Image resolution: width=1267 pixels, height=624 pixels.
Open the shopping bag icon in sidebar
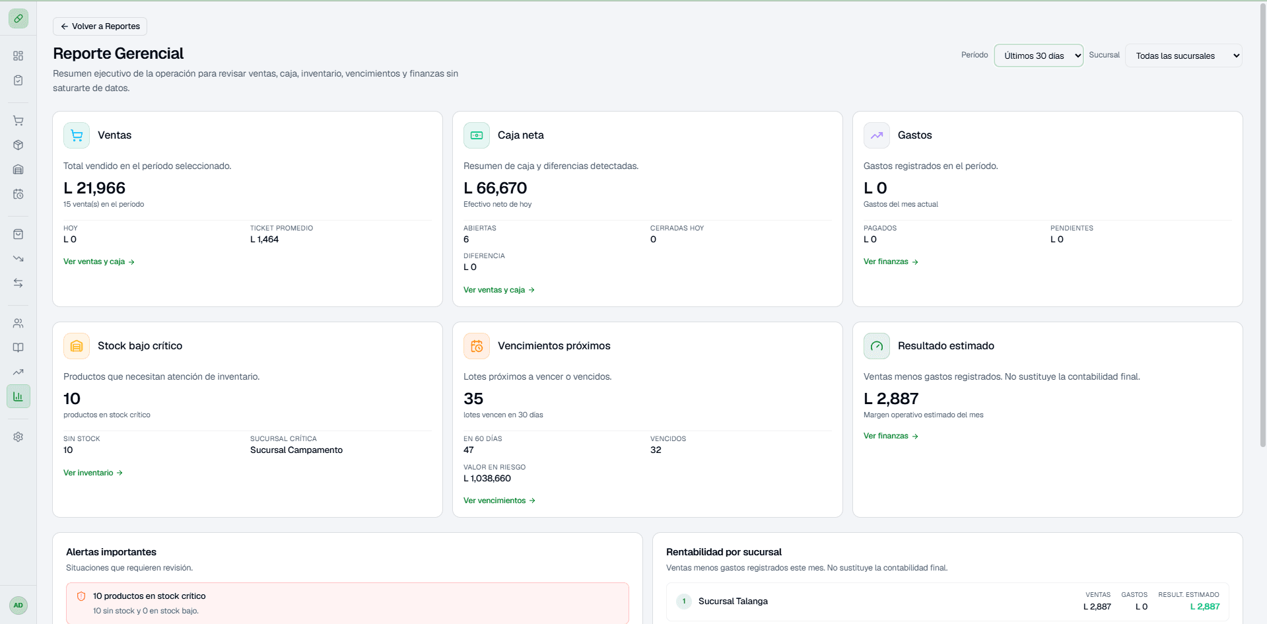[x=18, y=234]
